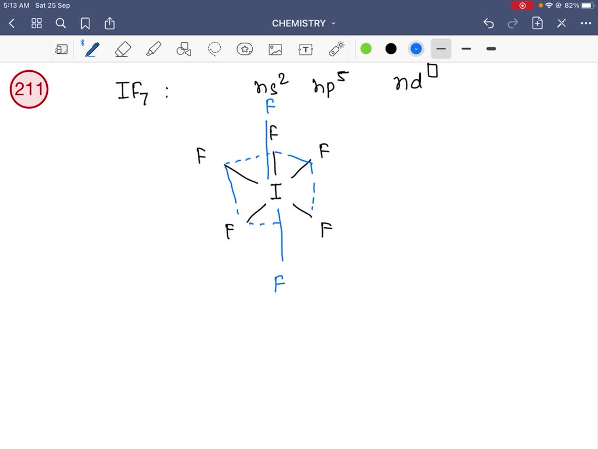Select the Text box tool
Screen dimensions: 598x449
[305, 49]
